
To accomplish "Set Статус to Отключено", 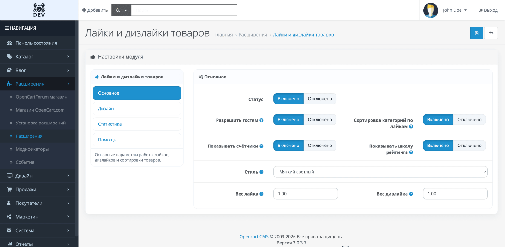I will [320, 99].
